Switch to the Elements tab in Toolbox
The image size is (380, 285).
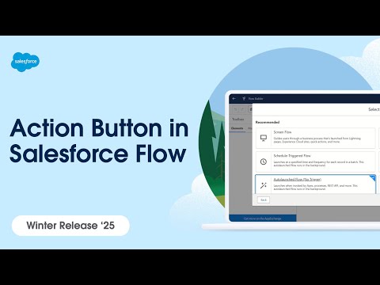237,128
